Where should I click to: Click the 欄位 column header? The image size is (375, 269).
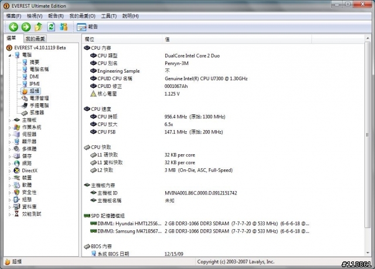coord(122,39)
